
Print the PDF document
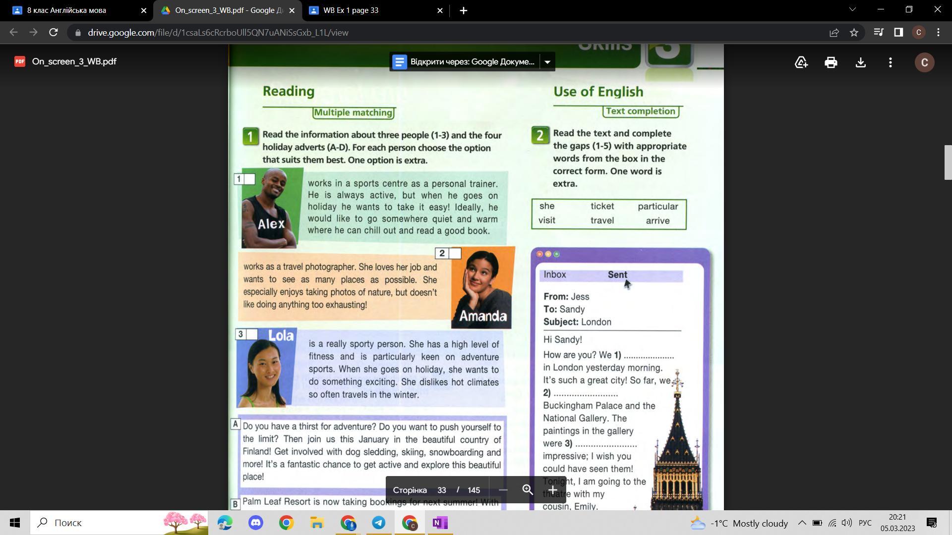pyautogui.click(x=831, y=62)
